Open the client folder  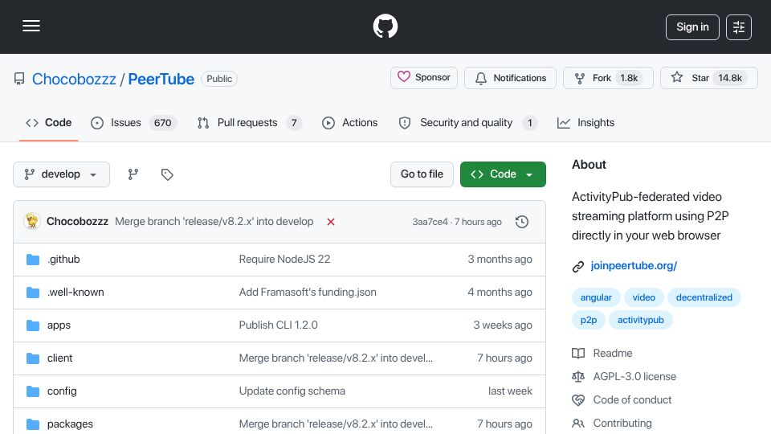click(60, 358)
